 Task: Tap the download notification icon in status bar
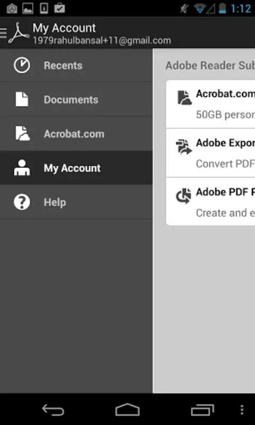click(44, 8)
